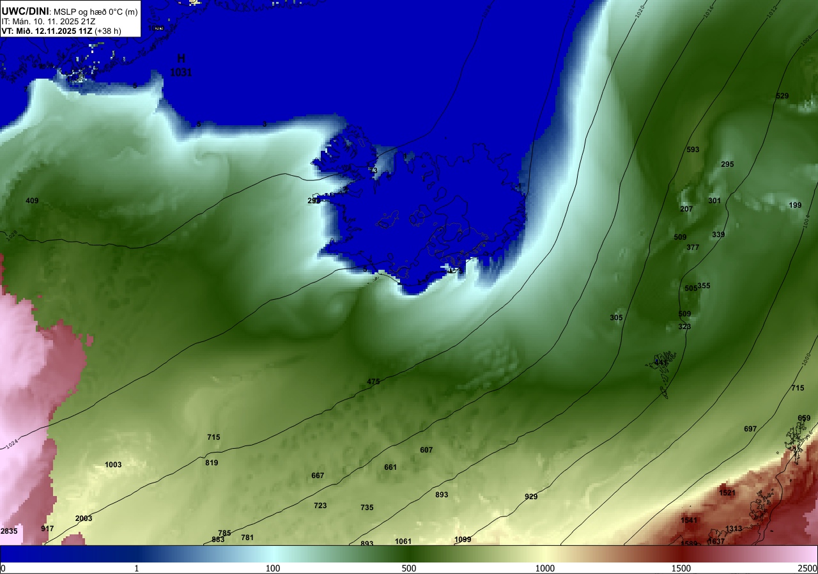Click the 'VT: Mið. 12.11.2025 11Z (+38 h)' line
The height and width of the screenshot is (574, 818).
point(61,31)
